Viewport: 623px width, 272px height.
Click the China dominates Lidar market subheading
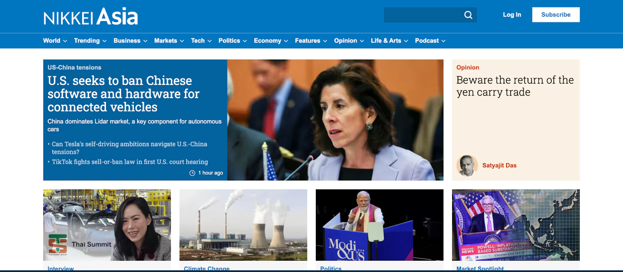coord(134,125)
